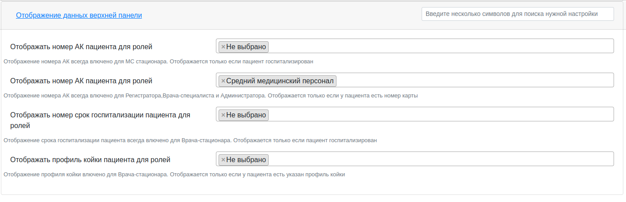The image size is (626, 202).
Task: Click hint text mentioning МС стационара
Action: (x=158, y=62)
